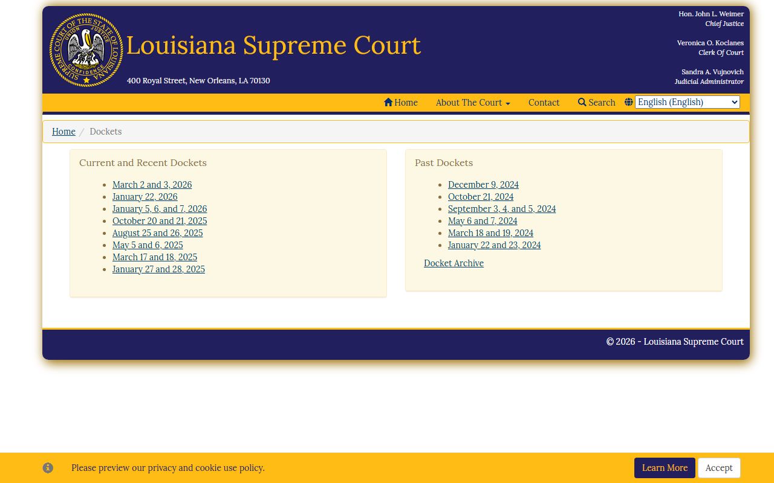774x483 pixels.
Task: Click the 400 Royal Street address text
Action: point(198,81)
